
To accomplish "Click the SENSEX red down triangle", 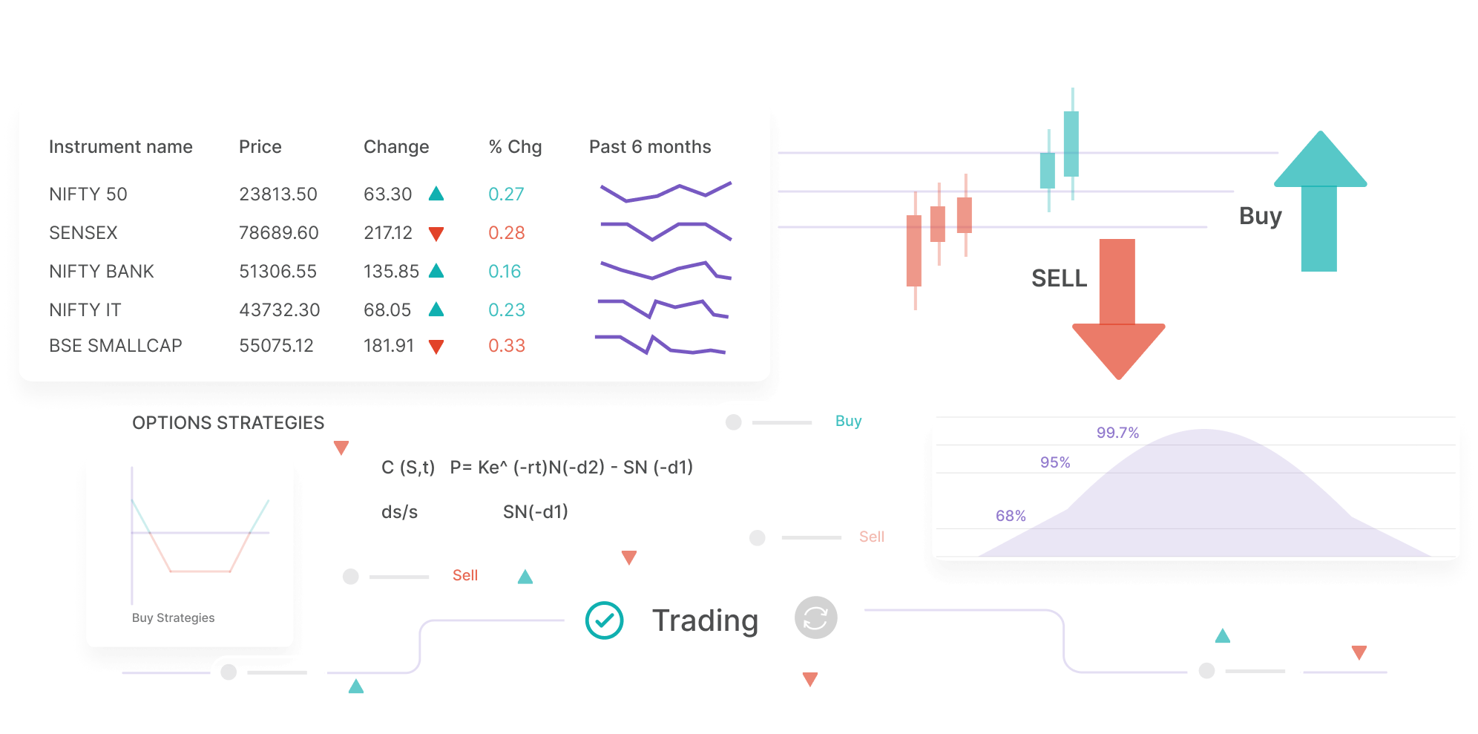I will click(436, 234).
